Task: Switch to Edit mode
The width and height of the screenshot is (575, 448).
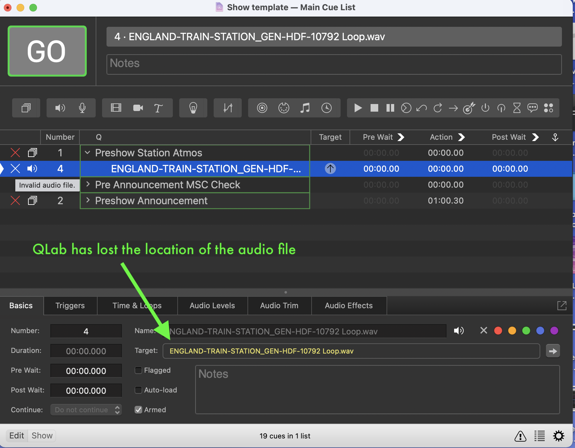Action: (x=17, y=436)
